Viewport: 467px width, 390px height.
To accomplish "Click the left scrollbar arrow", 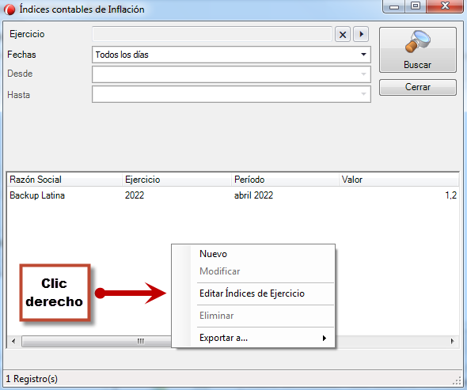I will (x=13, y=341).
